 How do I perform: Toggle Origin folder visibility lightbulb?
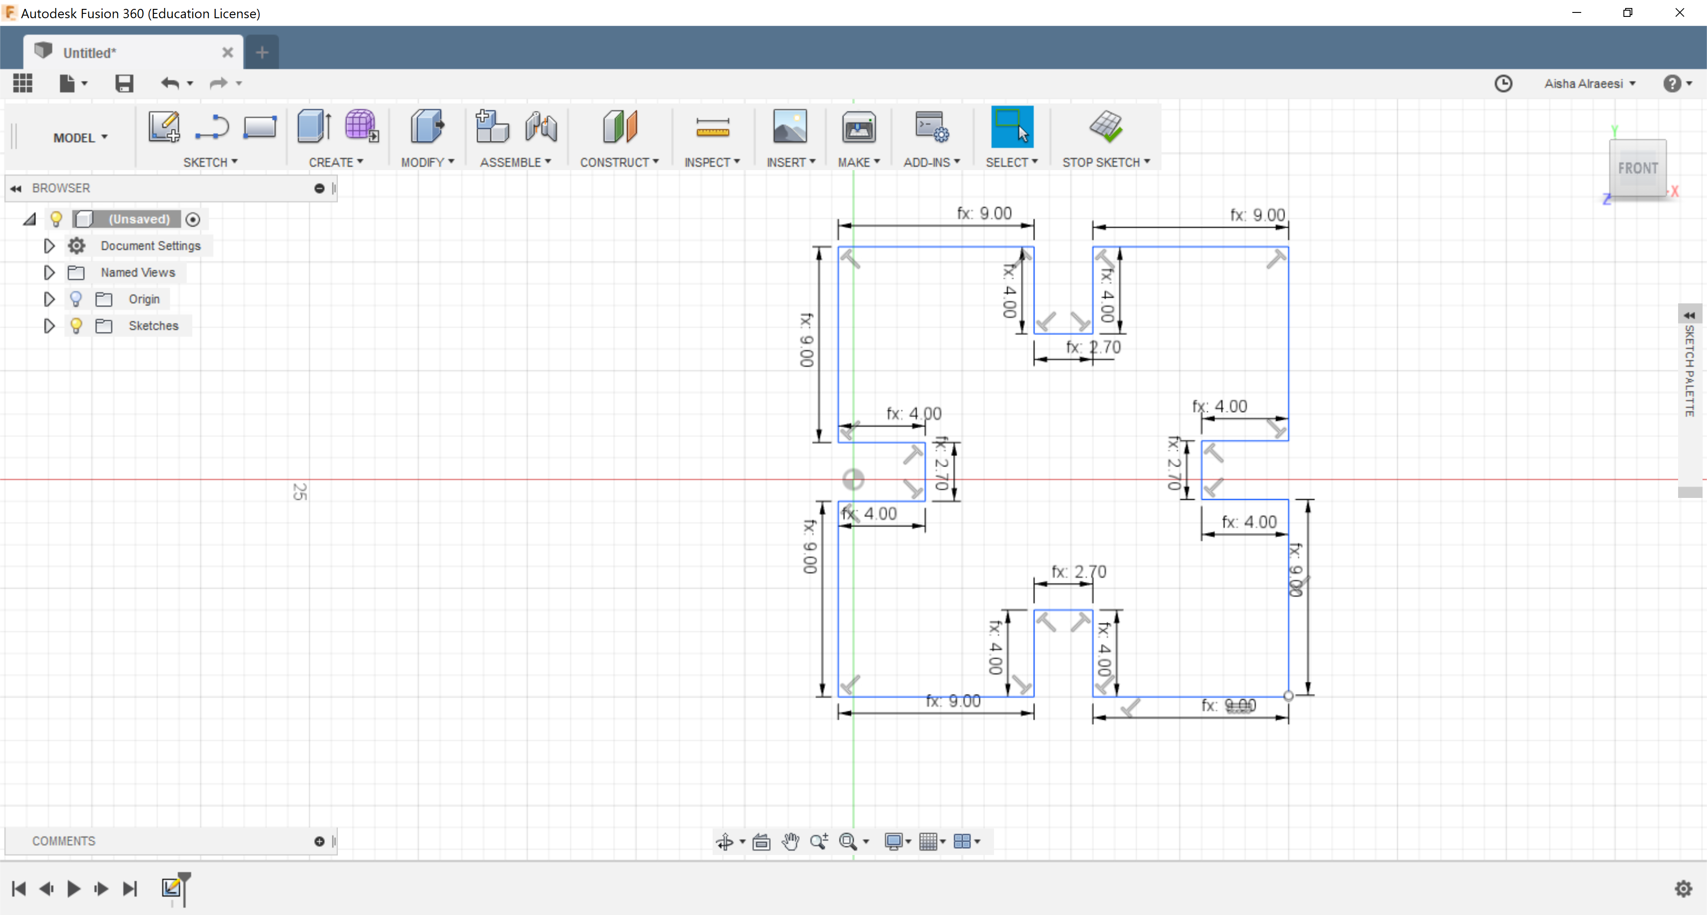(76, 299)
